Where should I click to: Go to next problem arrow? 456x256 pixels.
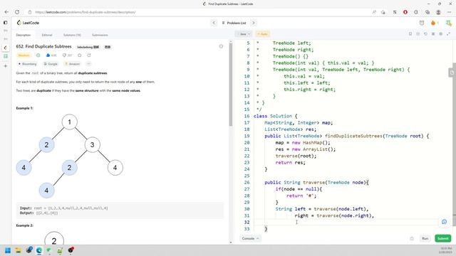pyautogui.click(x=254, y=23)
